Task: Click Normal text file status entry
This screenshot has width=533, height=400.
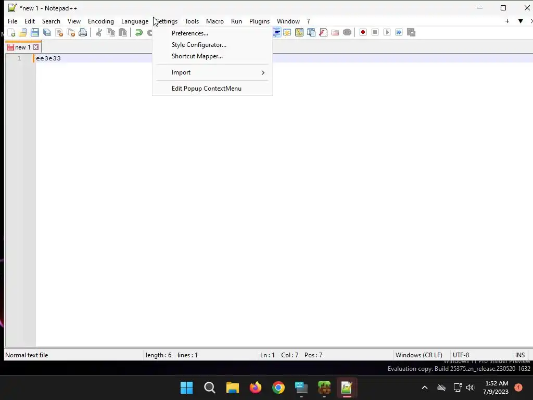Action: pos(27,355)
